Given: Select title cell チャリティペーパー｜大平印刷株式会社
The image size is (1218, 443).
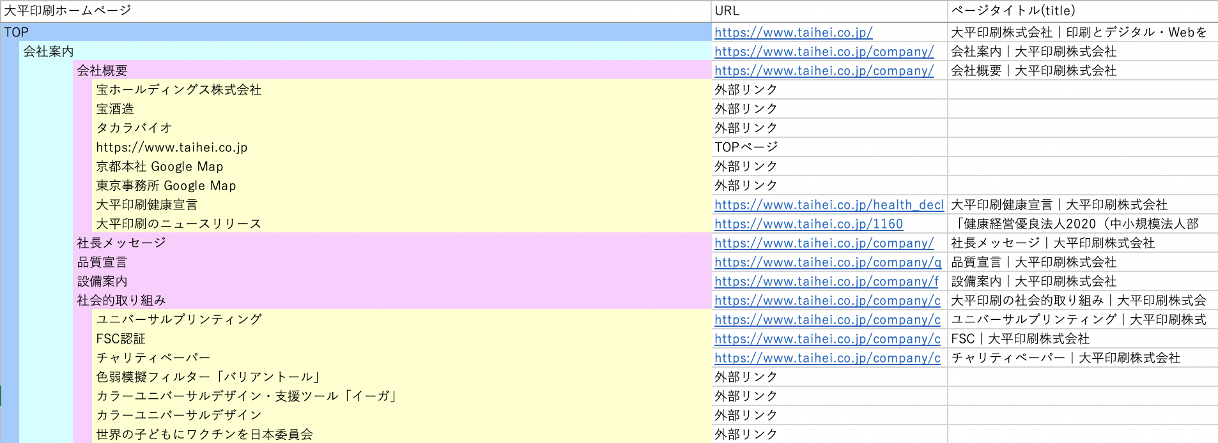Looking at the screenshot, I should (x=1083, y=357).
